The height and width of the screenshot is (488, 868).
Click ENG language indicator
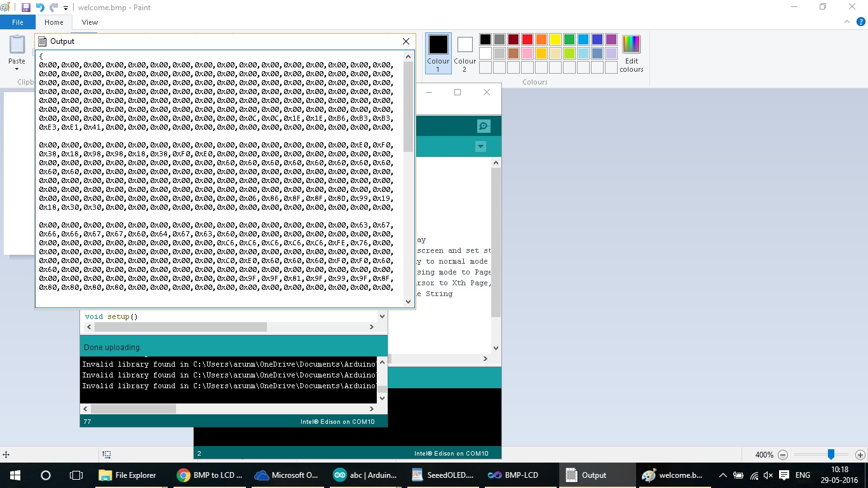[x=803, y=475]
